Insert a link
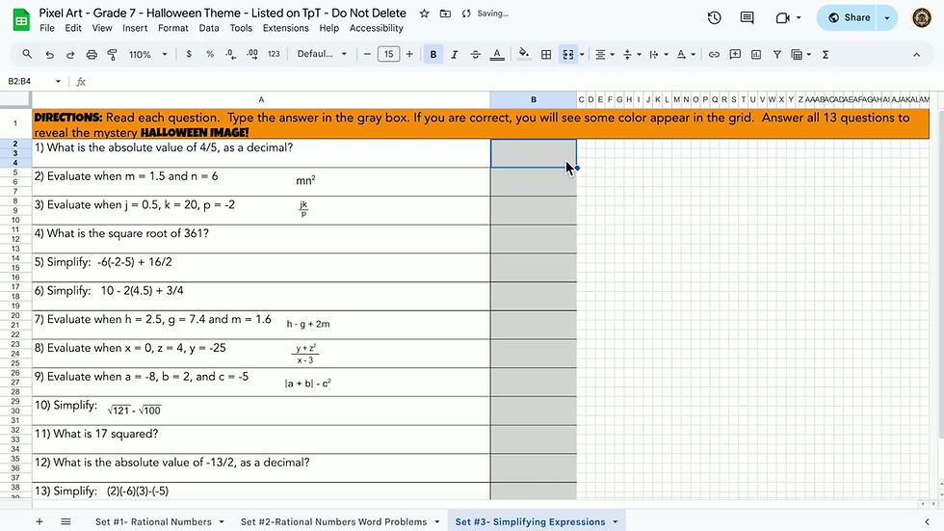The width and height of the screenshot is (944, 531). coord(714,54)
